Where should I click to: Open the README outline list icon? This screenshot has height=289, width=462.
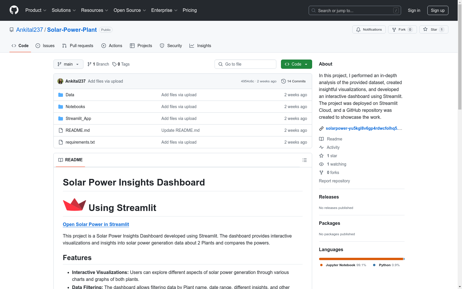click(x=305, y=160)
